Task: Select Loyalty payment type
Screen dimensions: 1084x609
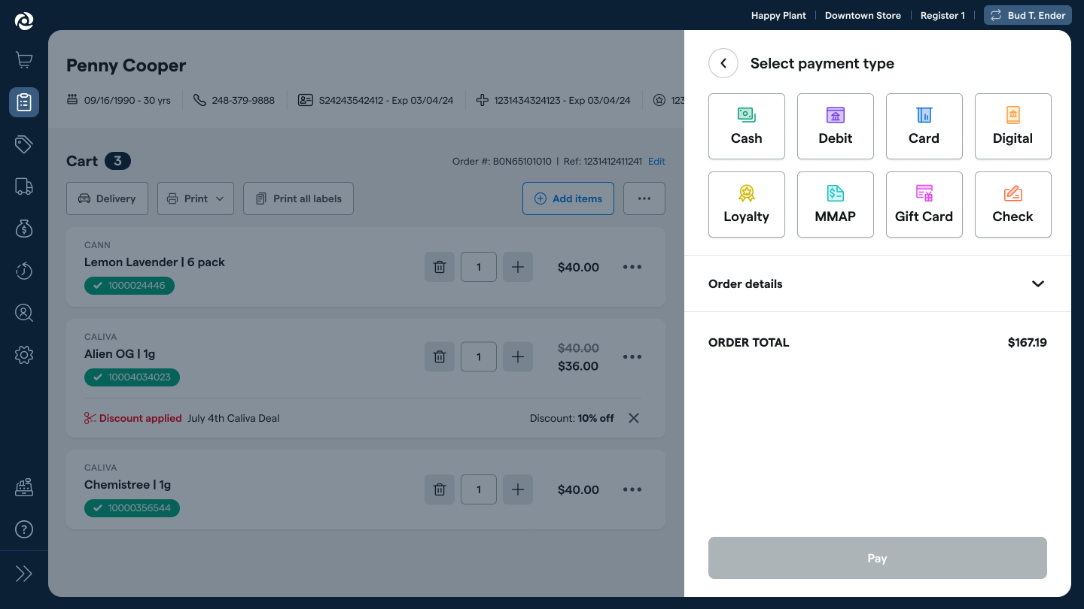Action: 747,205
